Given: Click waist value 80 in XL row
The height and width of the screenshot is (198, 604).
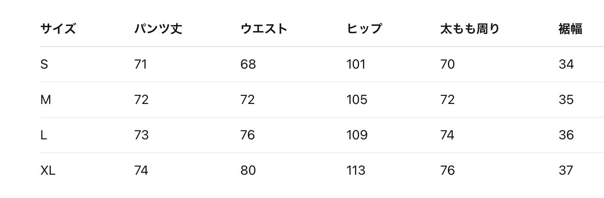Looking at the screenshot, I should coord(248,170).
